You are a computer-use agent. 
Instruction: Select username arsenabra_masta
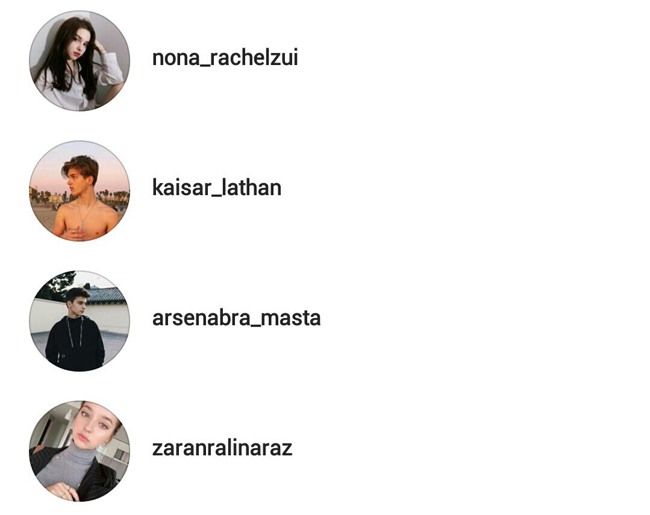237,318
